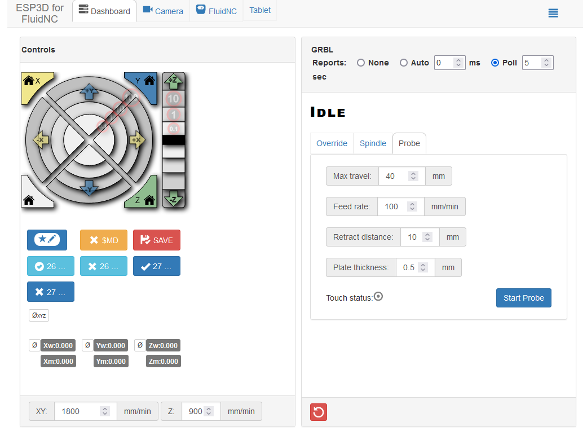Image resolution: width=587 pixels, height=431 pixels.
Task: Jog with the -X arrow
Action: (x=41, y=140)
